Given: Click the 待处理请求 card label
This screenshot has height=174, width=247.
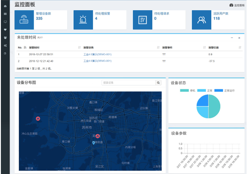Looking at the screenshot, I should pyautogui.click(x=161, y=14).
